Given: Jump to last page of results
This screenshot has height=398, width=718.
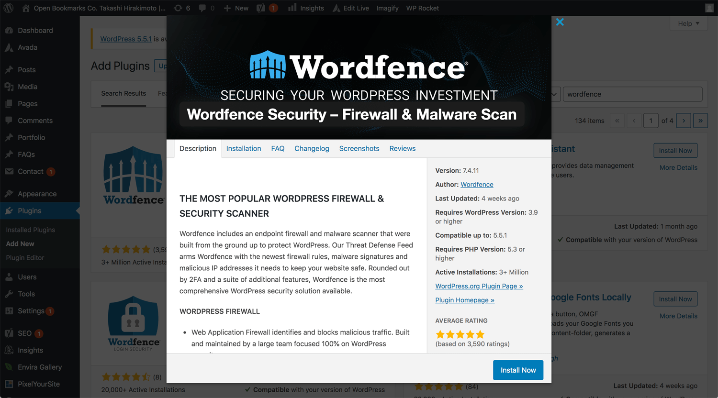Looking at the screenshot, I should (x=700, y=121).
